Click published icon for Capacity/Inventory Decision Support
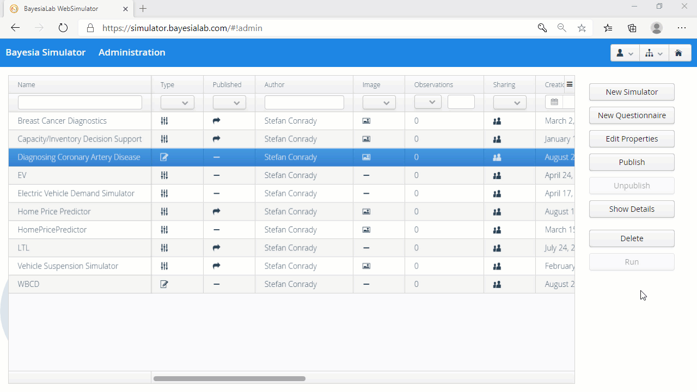Screen dimensions: 697x392 pos(217,139)
